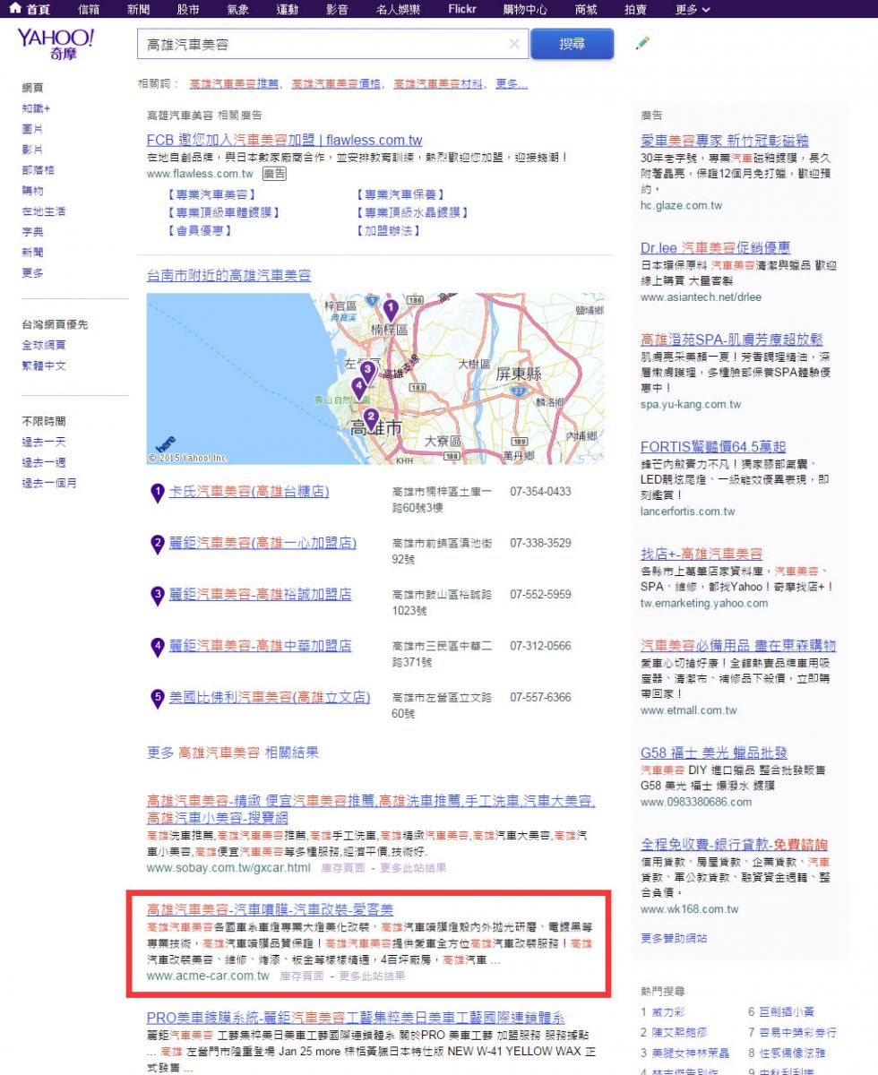878x1075 pixels.
Task: Click the 搜尋 search button
Action: pyautogui.click(x=572, y=43)
